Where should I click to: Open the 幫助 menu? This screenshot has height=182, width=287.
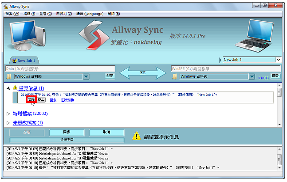pyautogui.click(x=114, y=14)
